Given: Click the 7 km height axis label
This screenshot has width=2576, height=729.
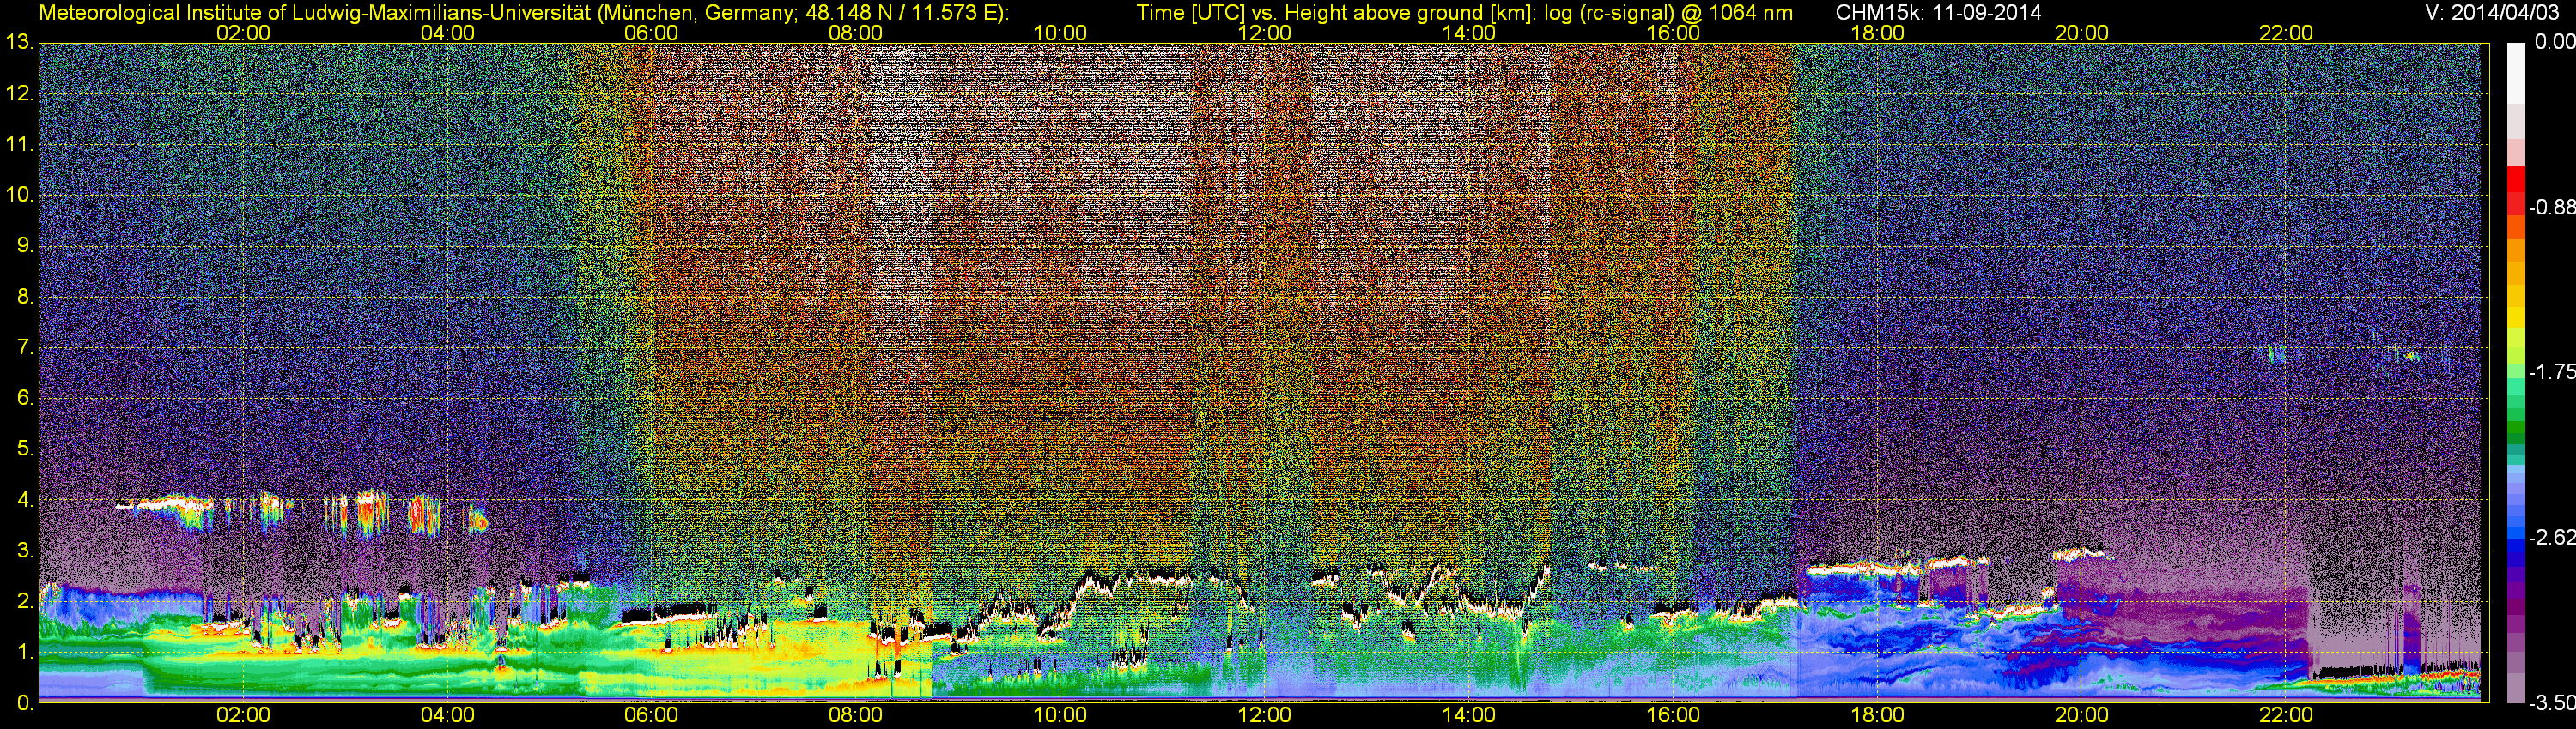Looking at the screenshot, I should click(x=24, y=347).
